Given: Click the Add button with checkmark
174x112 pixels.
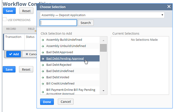Looking at the screenshot, I should click(14, 54).
